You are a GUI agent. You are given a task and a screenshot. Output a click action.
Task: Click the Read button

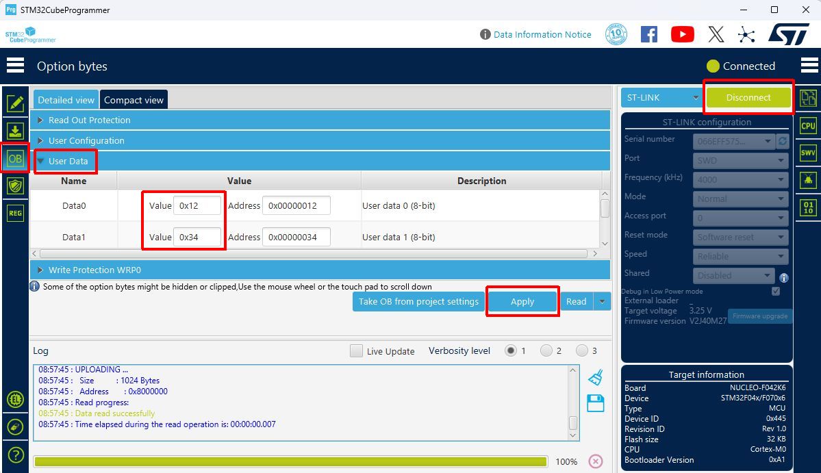(x=577, y=301)
